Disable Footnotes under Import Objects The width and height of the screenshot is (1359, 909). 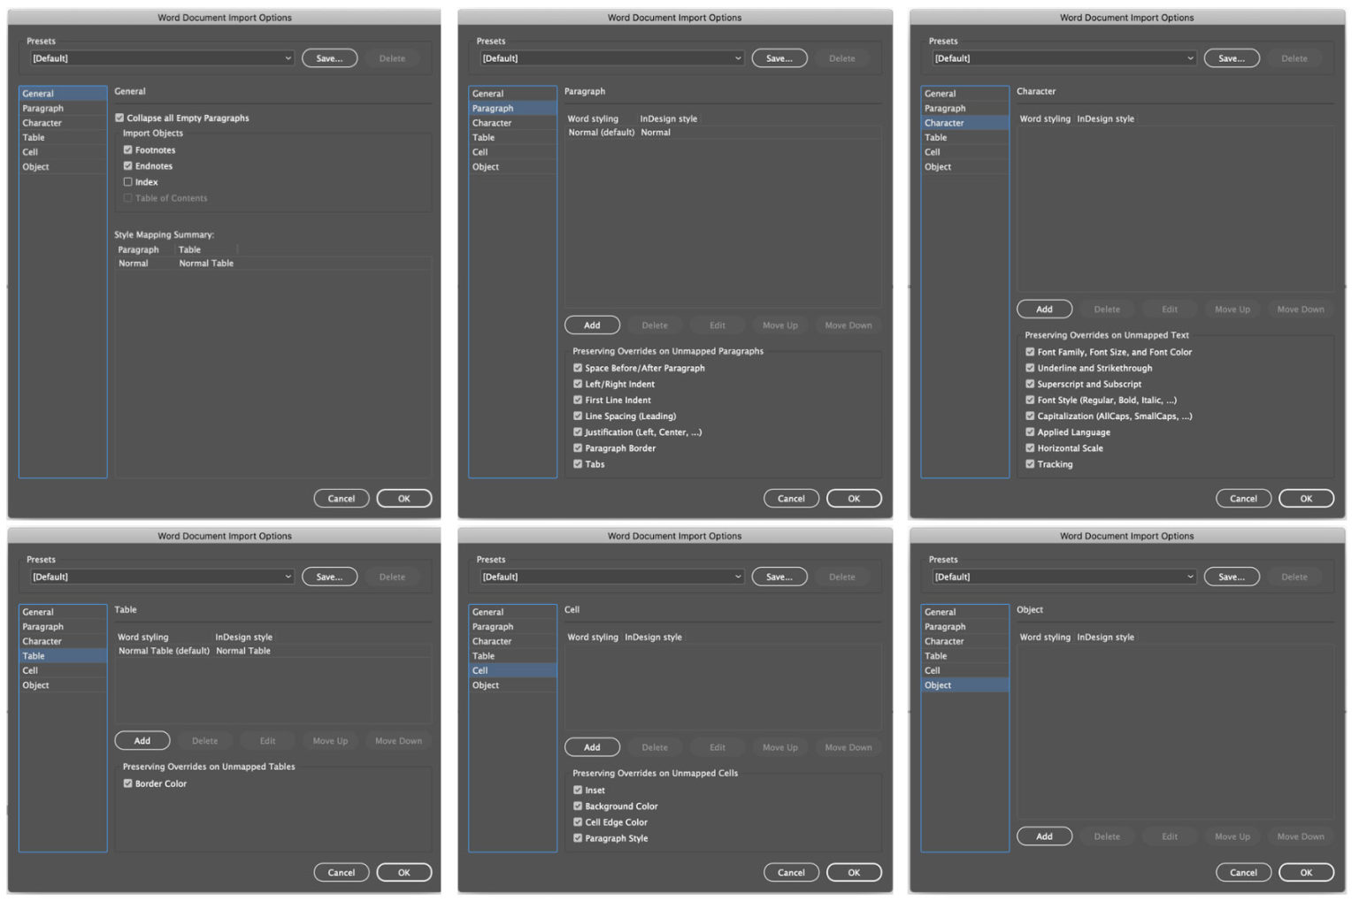click(x=128, y=150)
